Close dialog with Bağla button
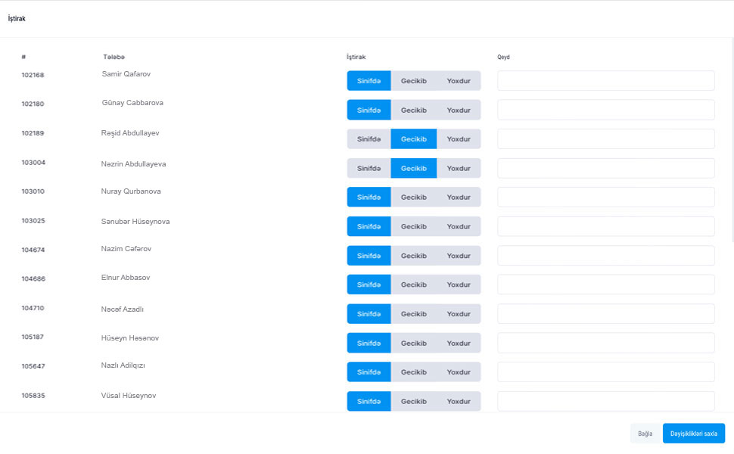Screen dimensions: 734x454 [x=645, y=434]
